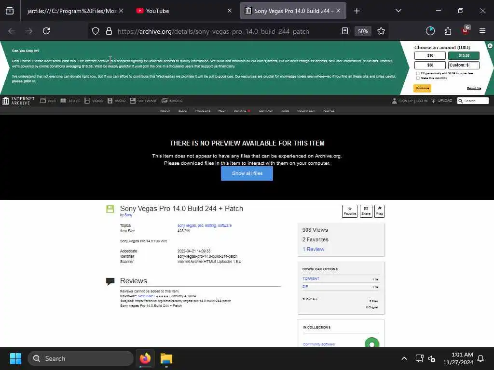Image resolution: width=494 pixels, height=370 pixels.
Task: Bookmark this page with the star
Action: [381, 31]
